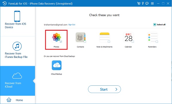This screenshot has width=172, height=104.
Task: Select the Photos flower icon
Action: click(56, 37)
